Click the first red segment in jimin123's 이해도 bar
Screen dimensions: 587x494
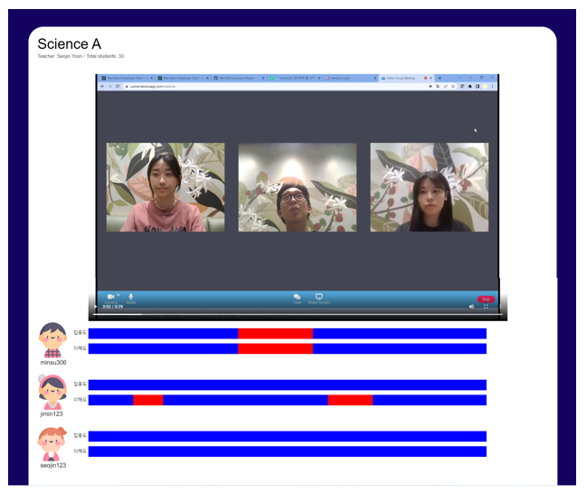click(x=148, y=400)
